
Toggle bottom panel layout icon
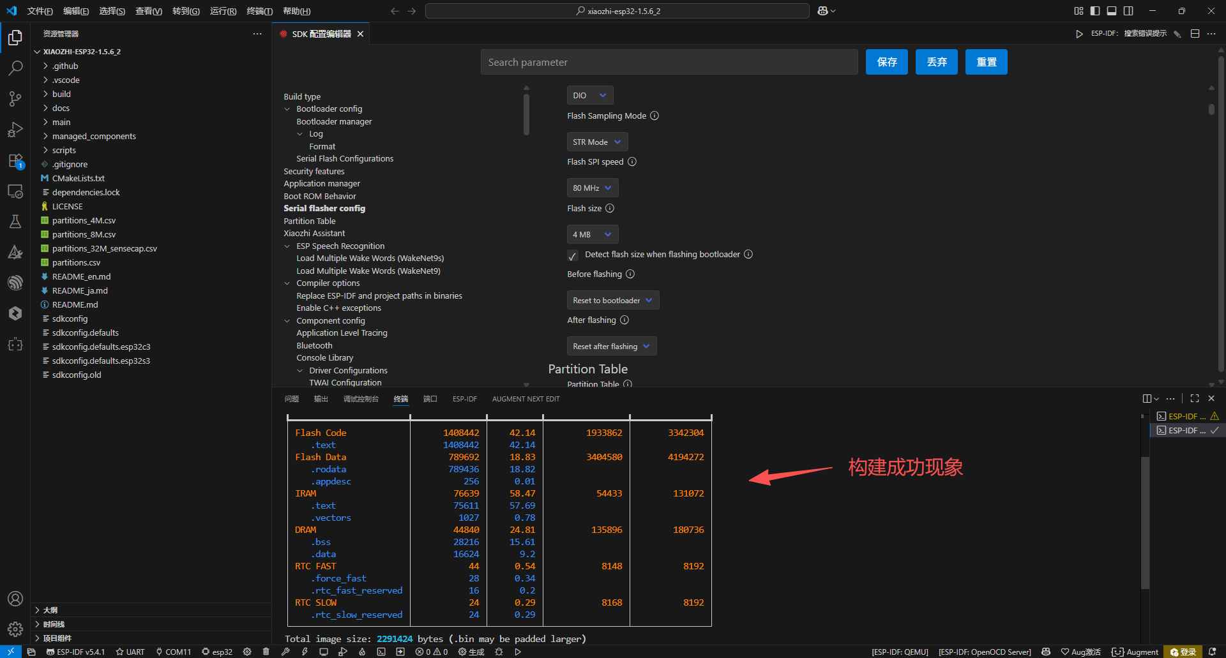click(1112, 11)
